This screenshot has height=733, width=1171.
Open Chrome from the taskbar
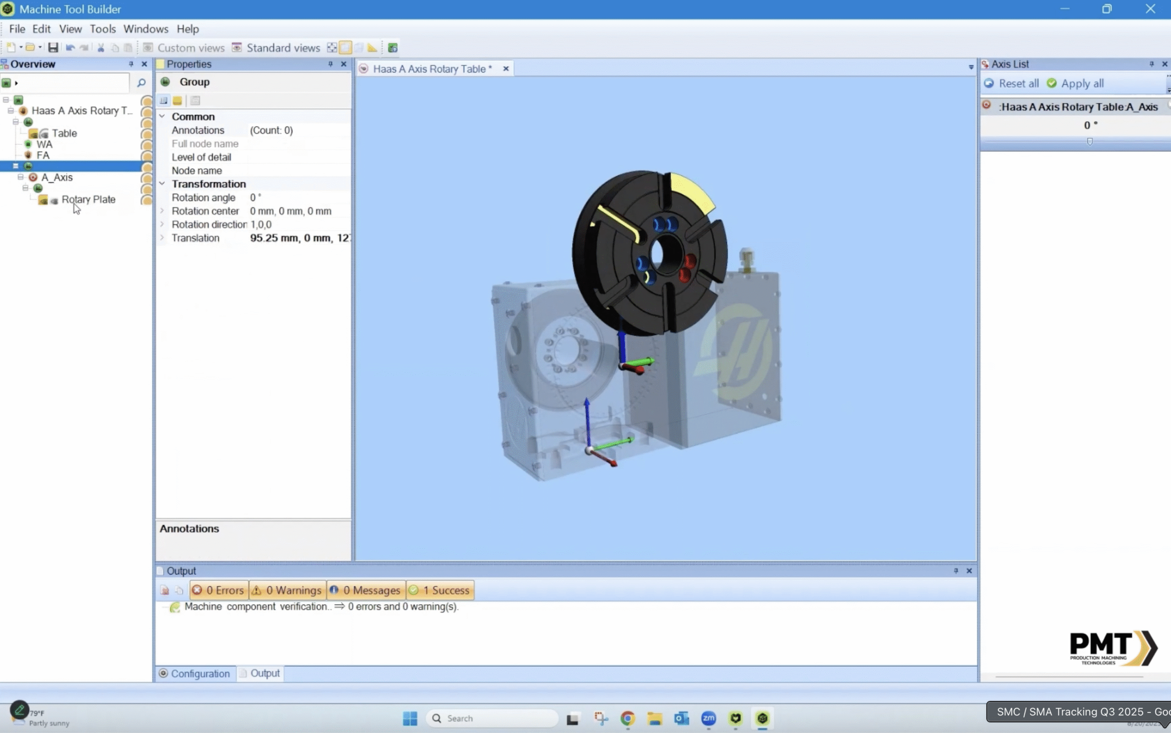coord(628,718)
